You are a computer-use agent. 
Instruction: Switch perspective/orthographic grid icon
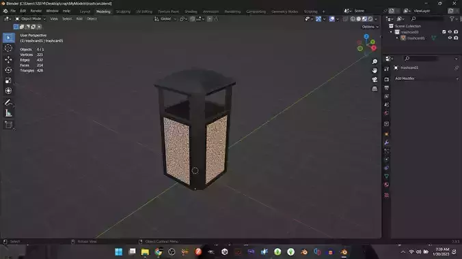[375, 89]
